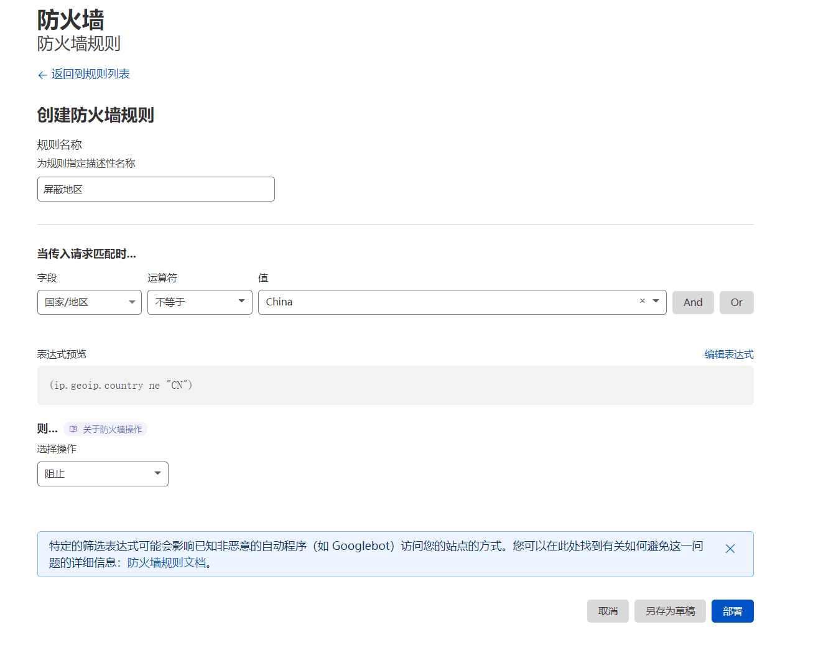Click the expression preview code box
Viewport: 831px width, 645px height.
point(395,386)
